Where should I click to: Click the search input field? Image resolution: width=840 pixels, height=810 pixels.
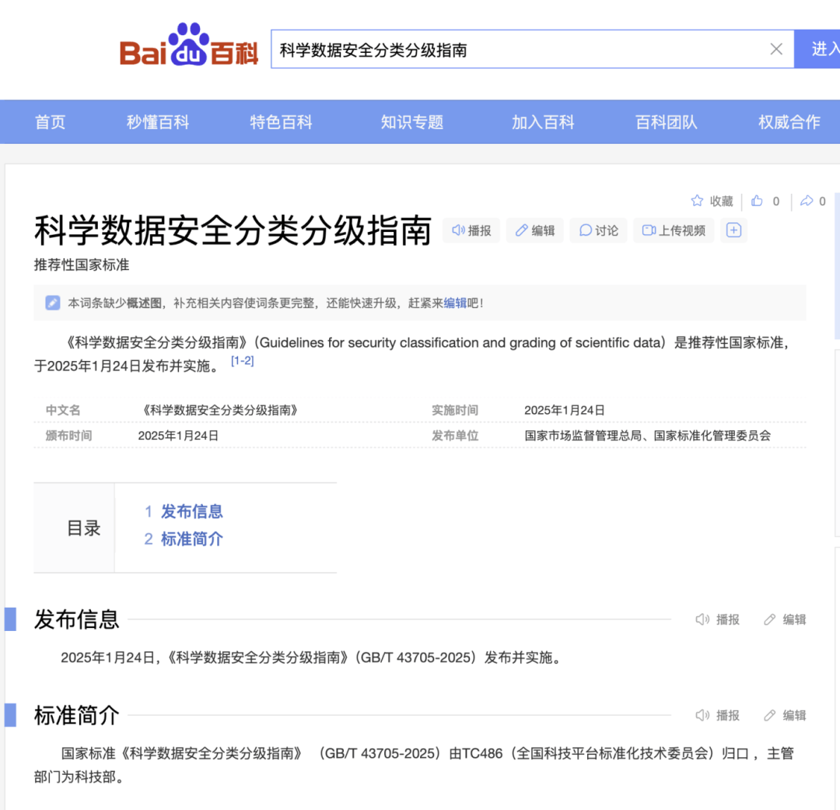click(513, 50)
